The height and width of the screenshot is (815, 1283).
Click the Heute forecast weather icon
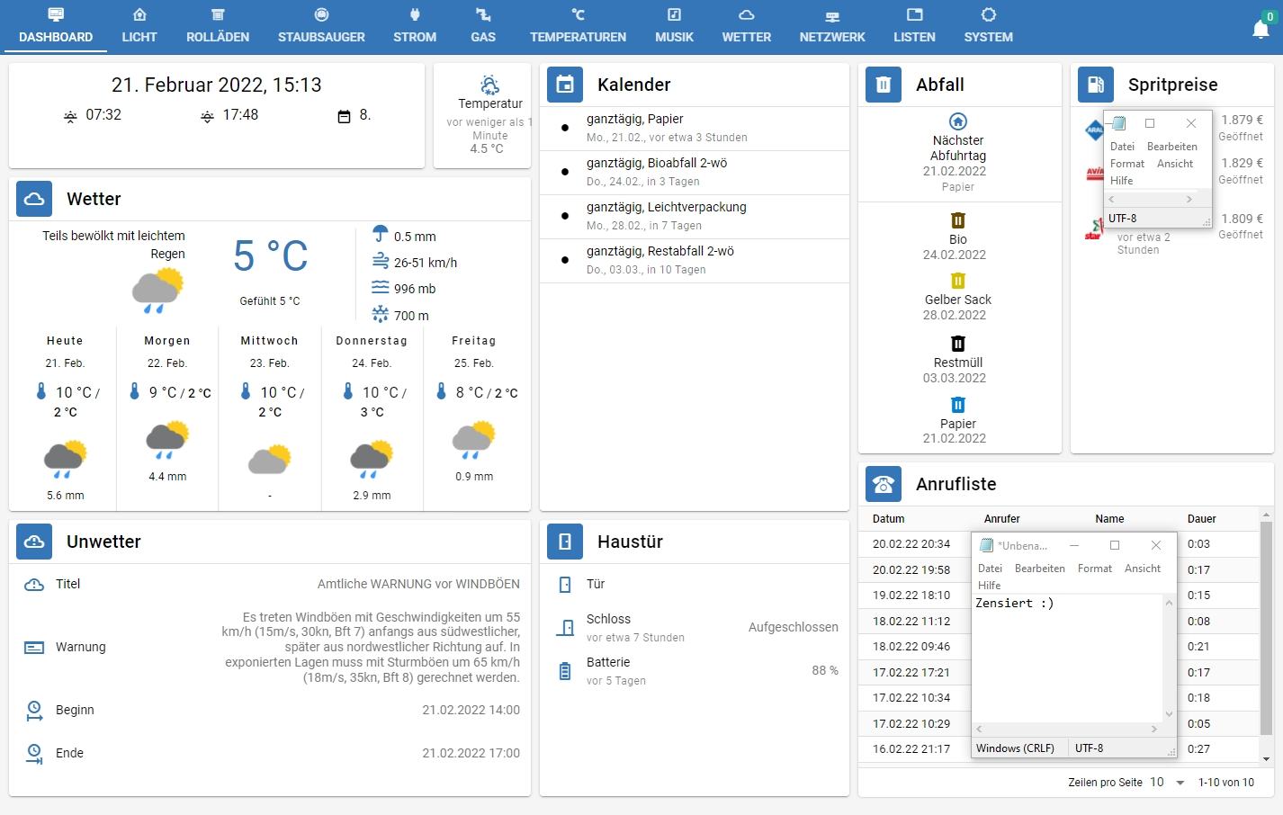coord(65,459)
